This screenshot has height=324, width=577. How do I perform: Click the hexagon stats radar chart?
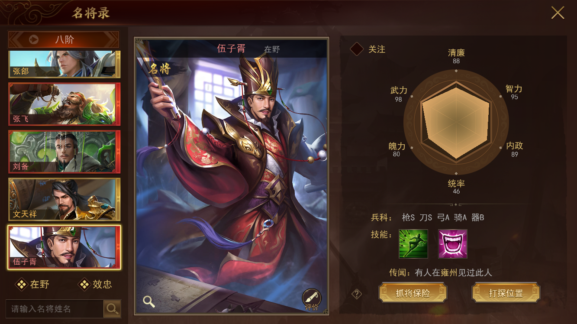[456, 122]
